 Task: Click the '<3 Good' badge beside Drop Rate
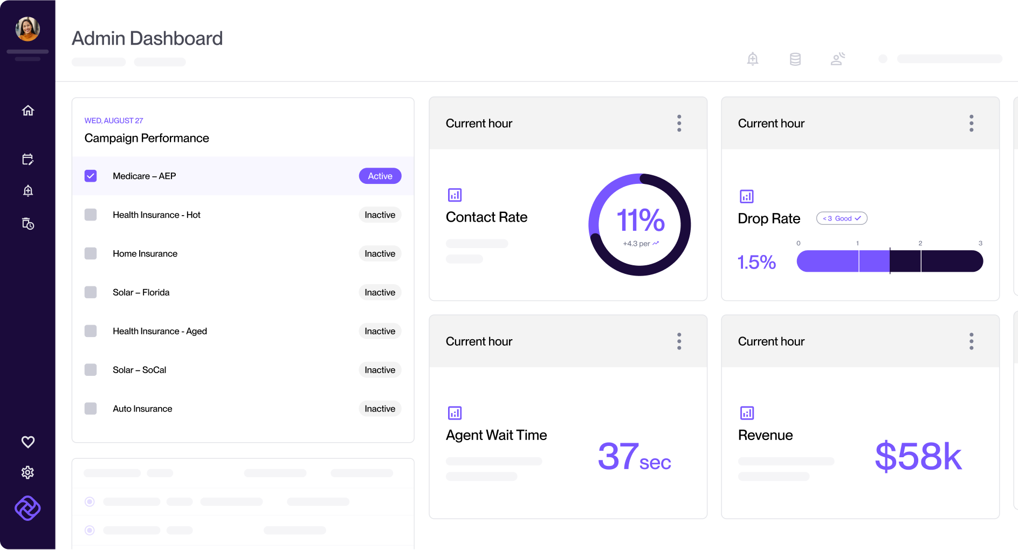tap(842, 218)
